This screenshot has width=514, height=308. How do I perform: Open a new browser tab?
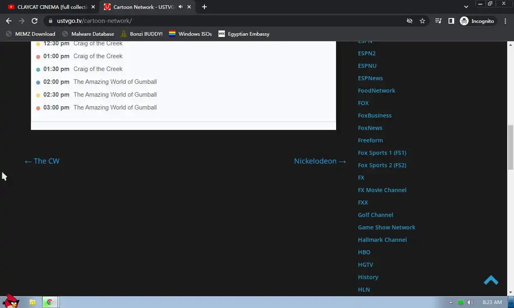204,7
